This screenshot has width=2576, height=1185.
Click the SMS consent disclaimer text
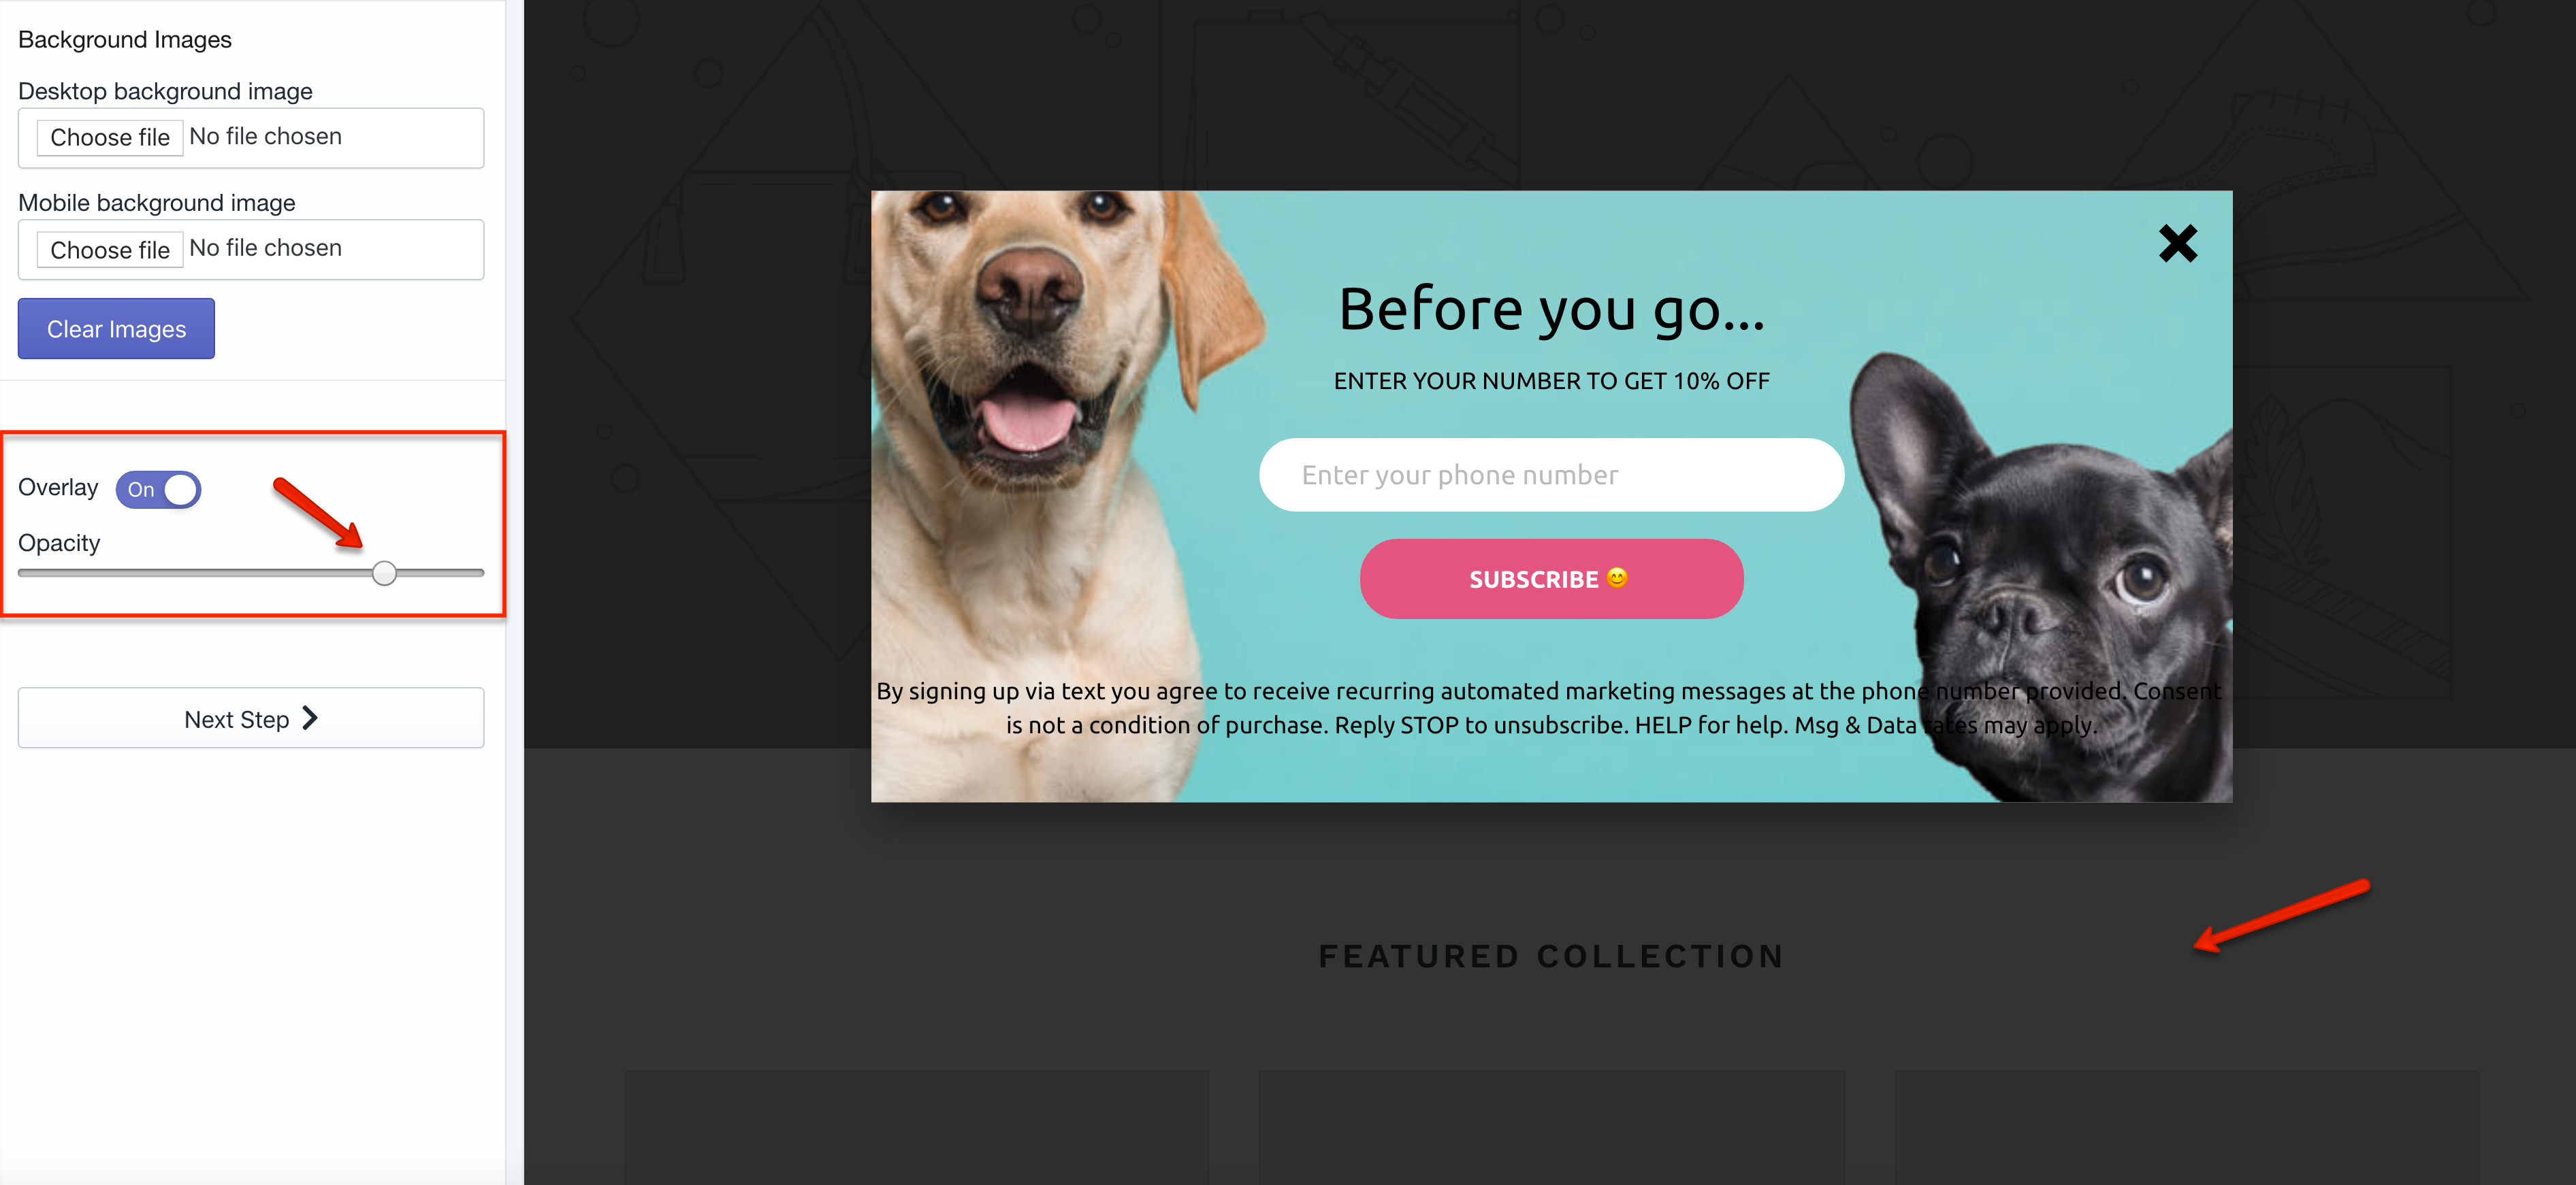pyautogui.click(x=1549, y=707)
